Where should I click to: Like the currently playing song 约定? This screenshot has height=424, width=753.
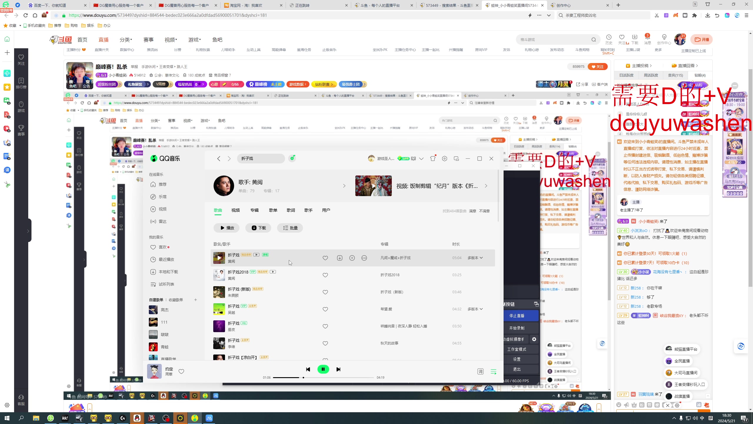[x=181, y=372]
